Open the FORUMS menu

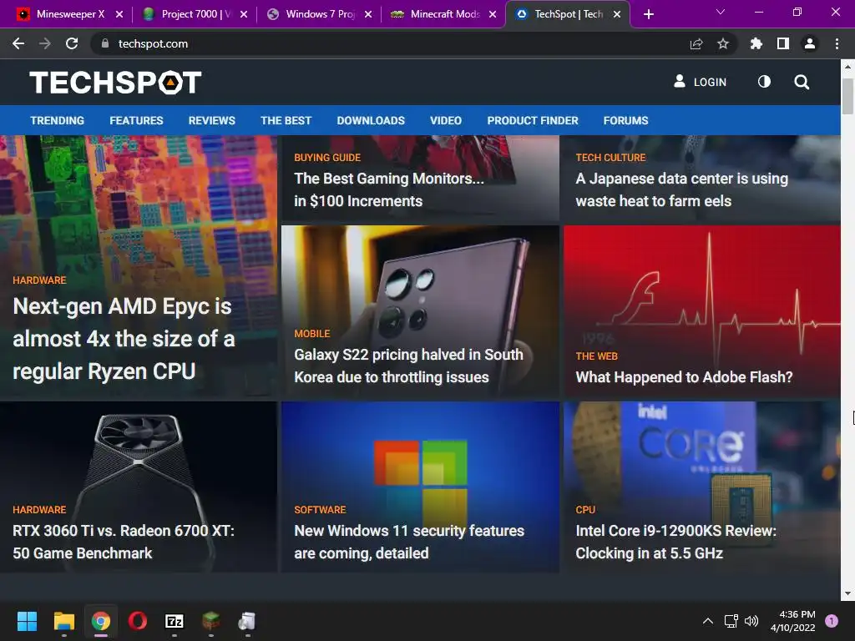(x=625, y=120)
